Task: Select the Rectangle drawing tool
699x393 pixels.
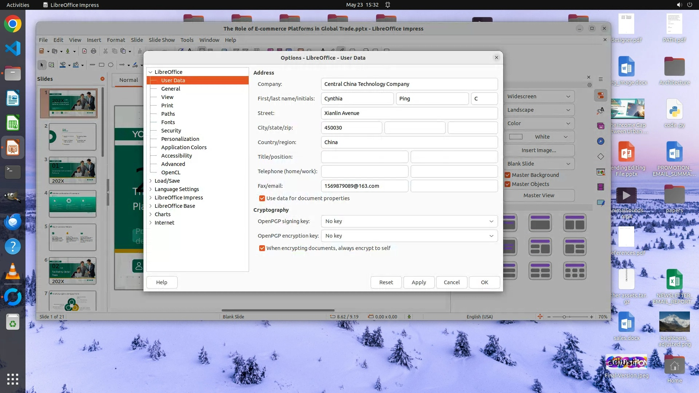Action: [x=102, y=65]
